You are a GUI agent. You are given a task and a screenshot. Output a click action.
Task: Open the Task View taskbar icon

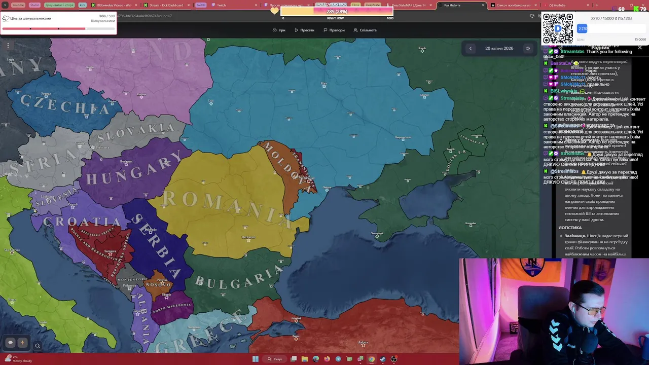(x=294, y=359)
